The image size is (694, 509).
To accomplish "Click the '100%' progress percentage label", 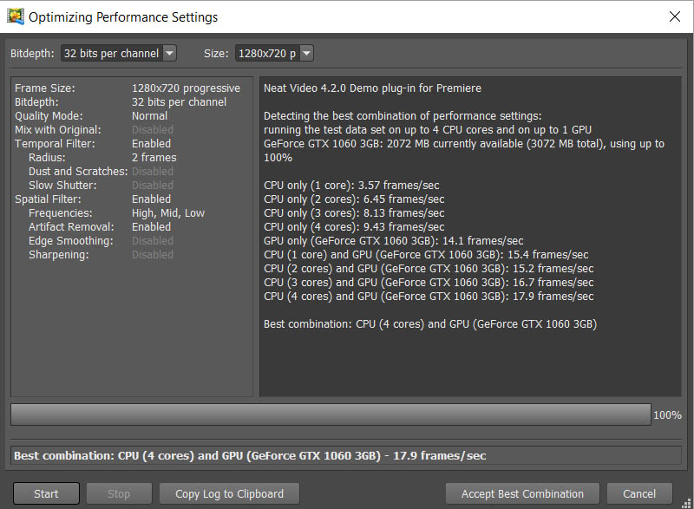I will coord(667,414).
